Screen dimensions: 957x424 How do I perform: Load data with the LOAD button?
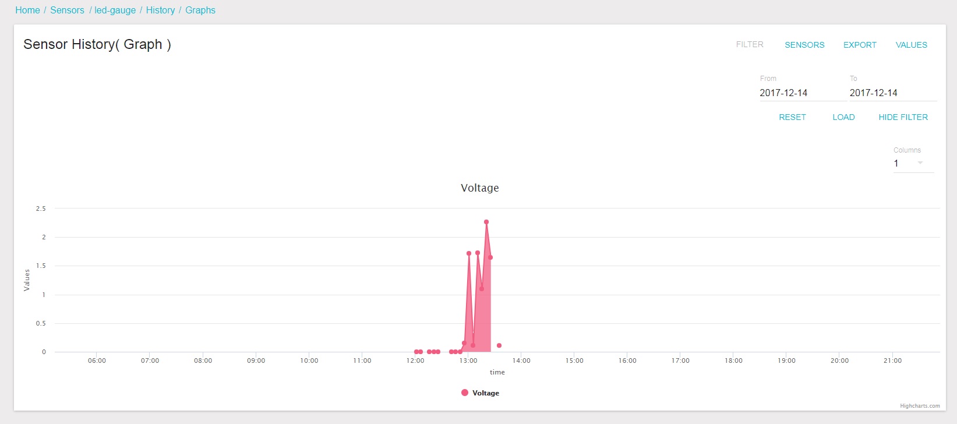pos(843,117)
